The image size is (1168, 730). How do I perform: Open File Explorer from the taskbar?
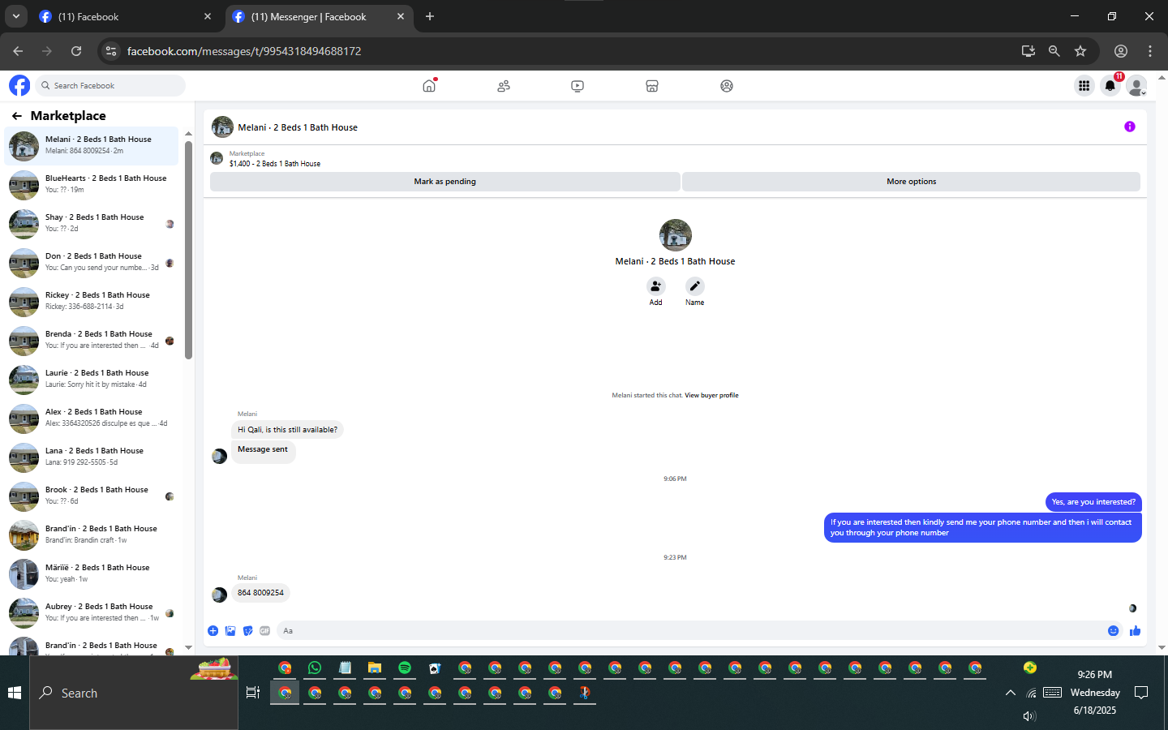coord(375,668)
